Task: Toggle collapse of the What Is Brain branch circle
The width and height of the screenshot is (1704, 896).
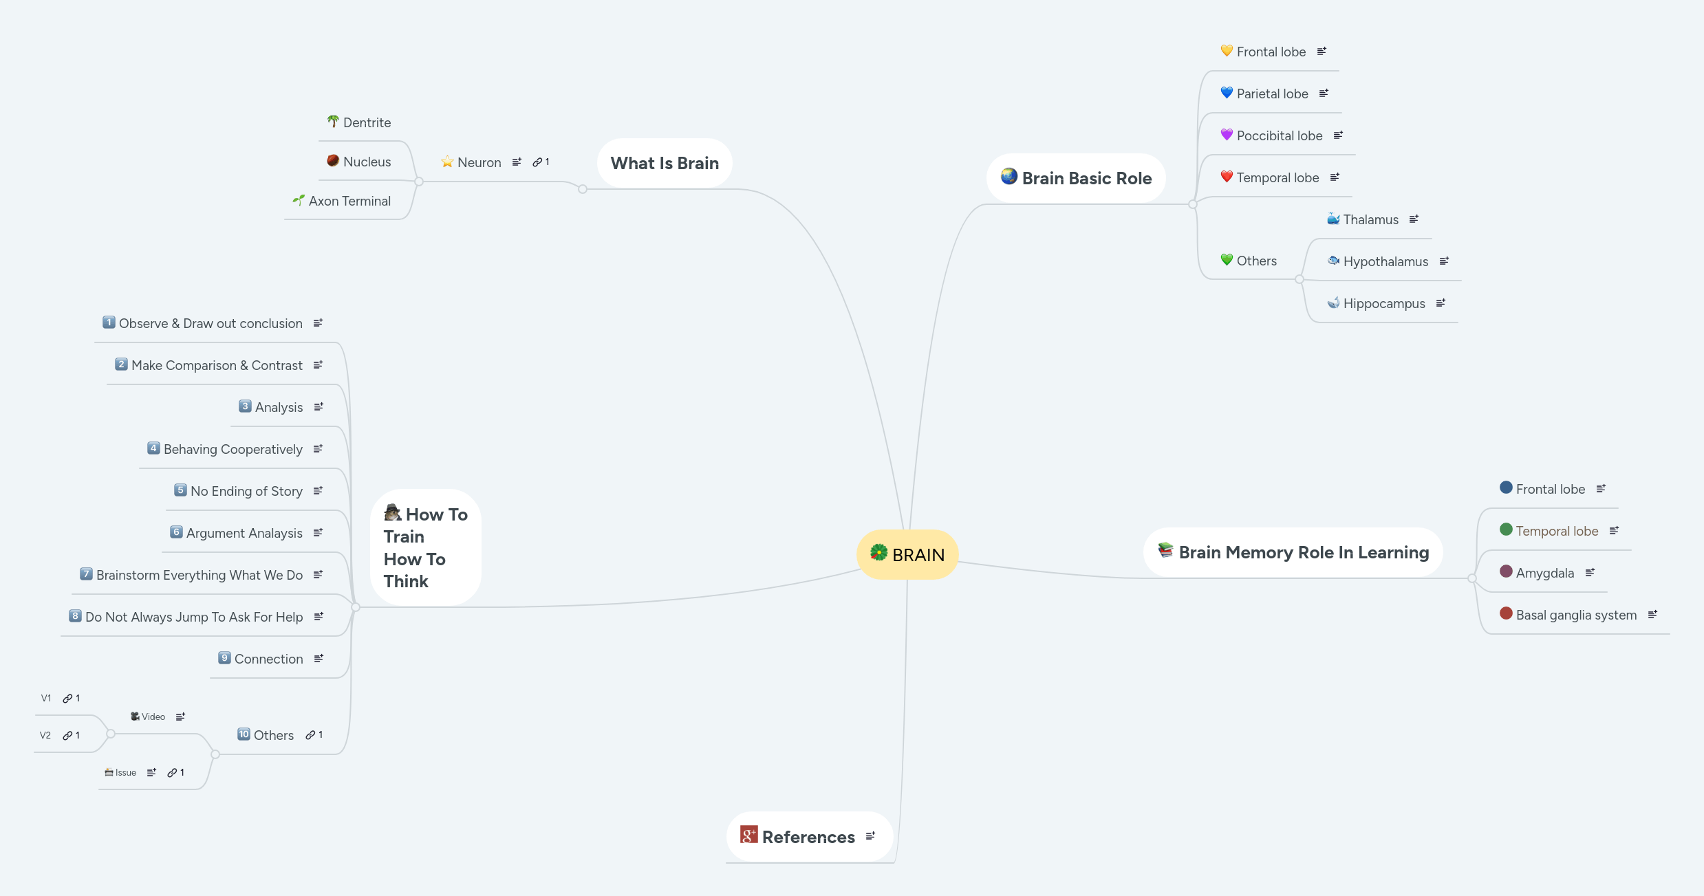Action: pyautogui.click(x=582, y=189)
